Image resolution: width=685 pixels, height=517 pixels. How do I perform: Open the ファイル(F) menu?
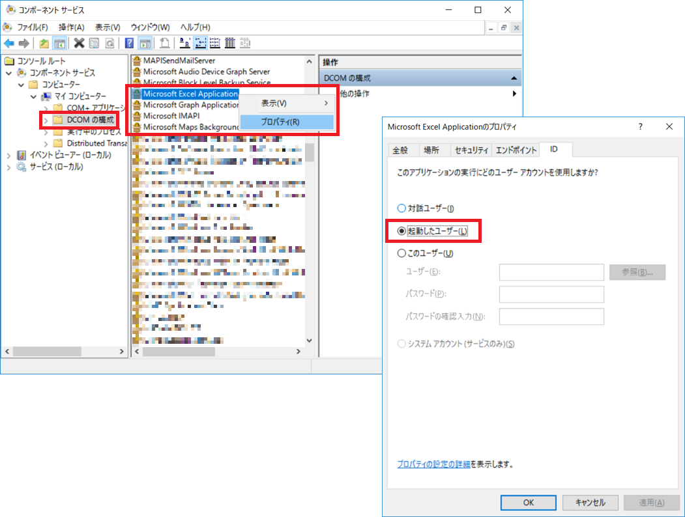33,27
